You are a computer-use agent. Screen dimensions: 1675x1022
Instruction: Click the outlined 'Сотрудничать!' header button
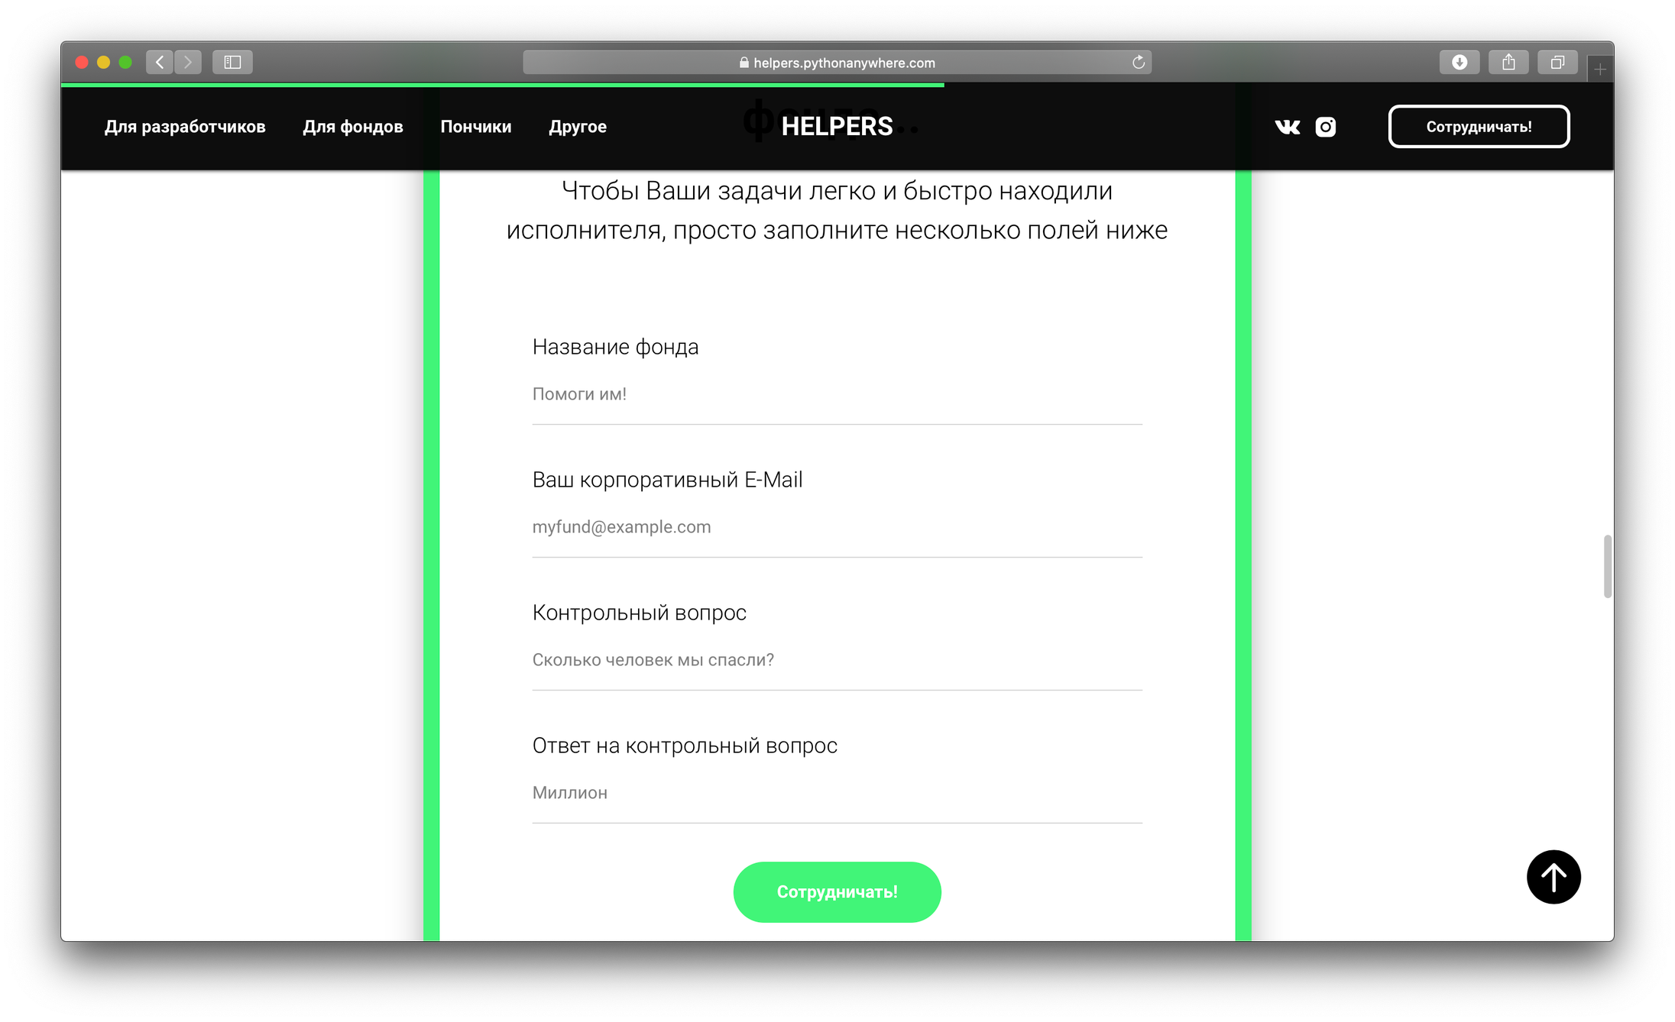pyautogui.click(x=1479, y=127)
